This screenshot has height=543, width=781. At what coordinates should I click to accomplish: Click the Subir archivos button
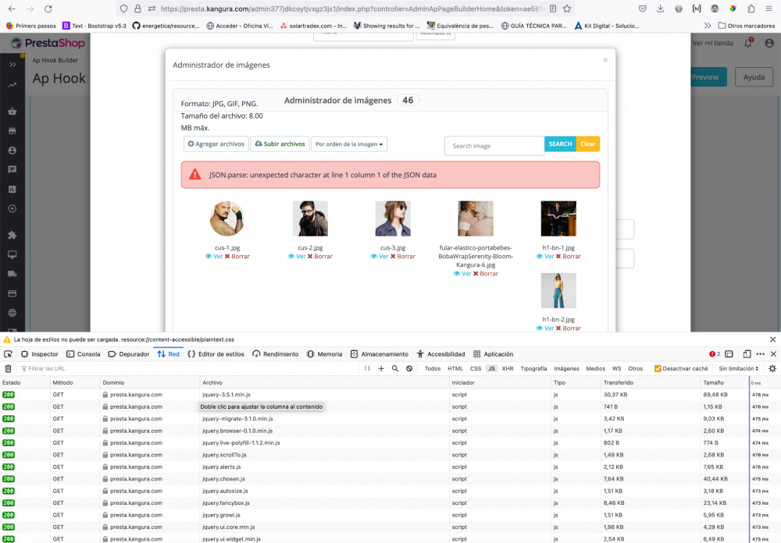click(280, 144)
